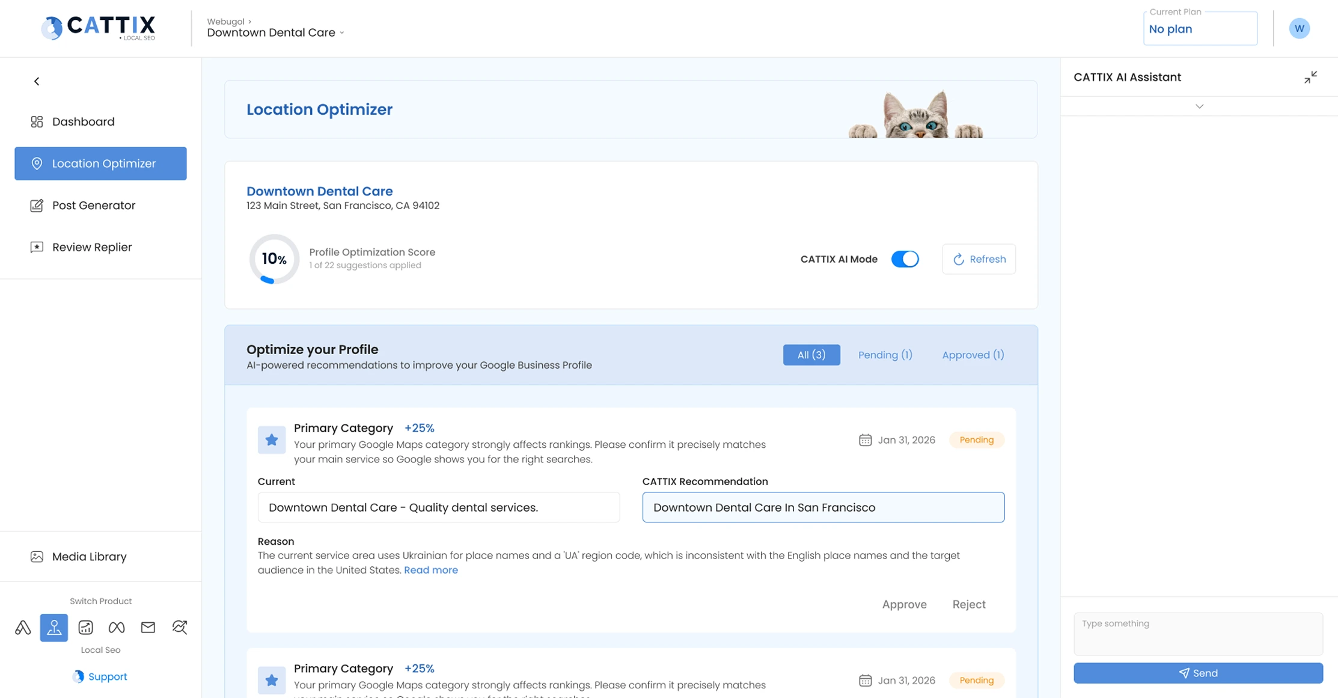Screen dimensions: 1338x698
Task: Send the AI assistant message
Action: point(1198,673)
